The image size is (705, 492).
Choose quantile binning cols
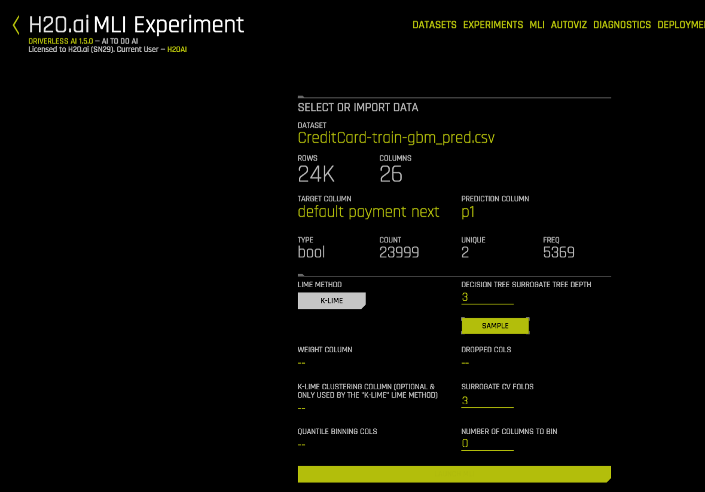(x=301, y=444)
